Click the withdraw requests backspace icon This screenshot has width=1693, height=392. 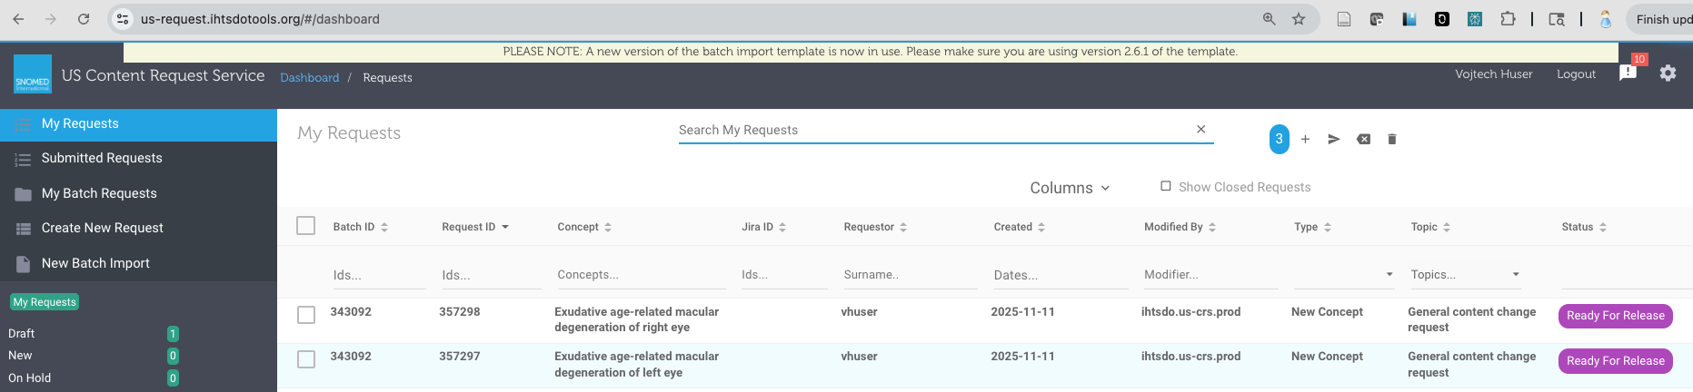[x=1363, y=139]
